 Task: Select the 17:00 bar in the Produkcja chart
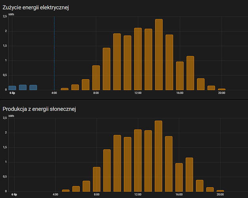pyautogui.click(x=189, y=175)
